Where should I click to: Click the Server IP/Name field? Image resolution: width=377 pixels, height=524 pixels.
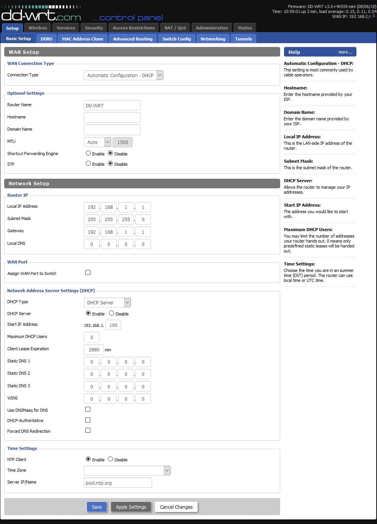click(x=118, y=483)
